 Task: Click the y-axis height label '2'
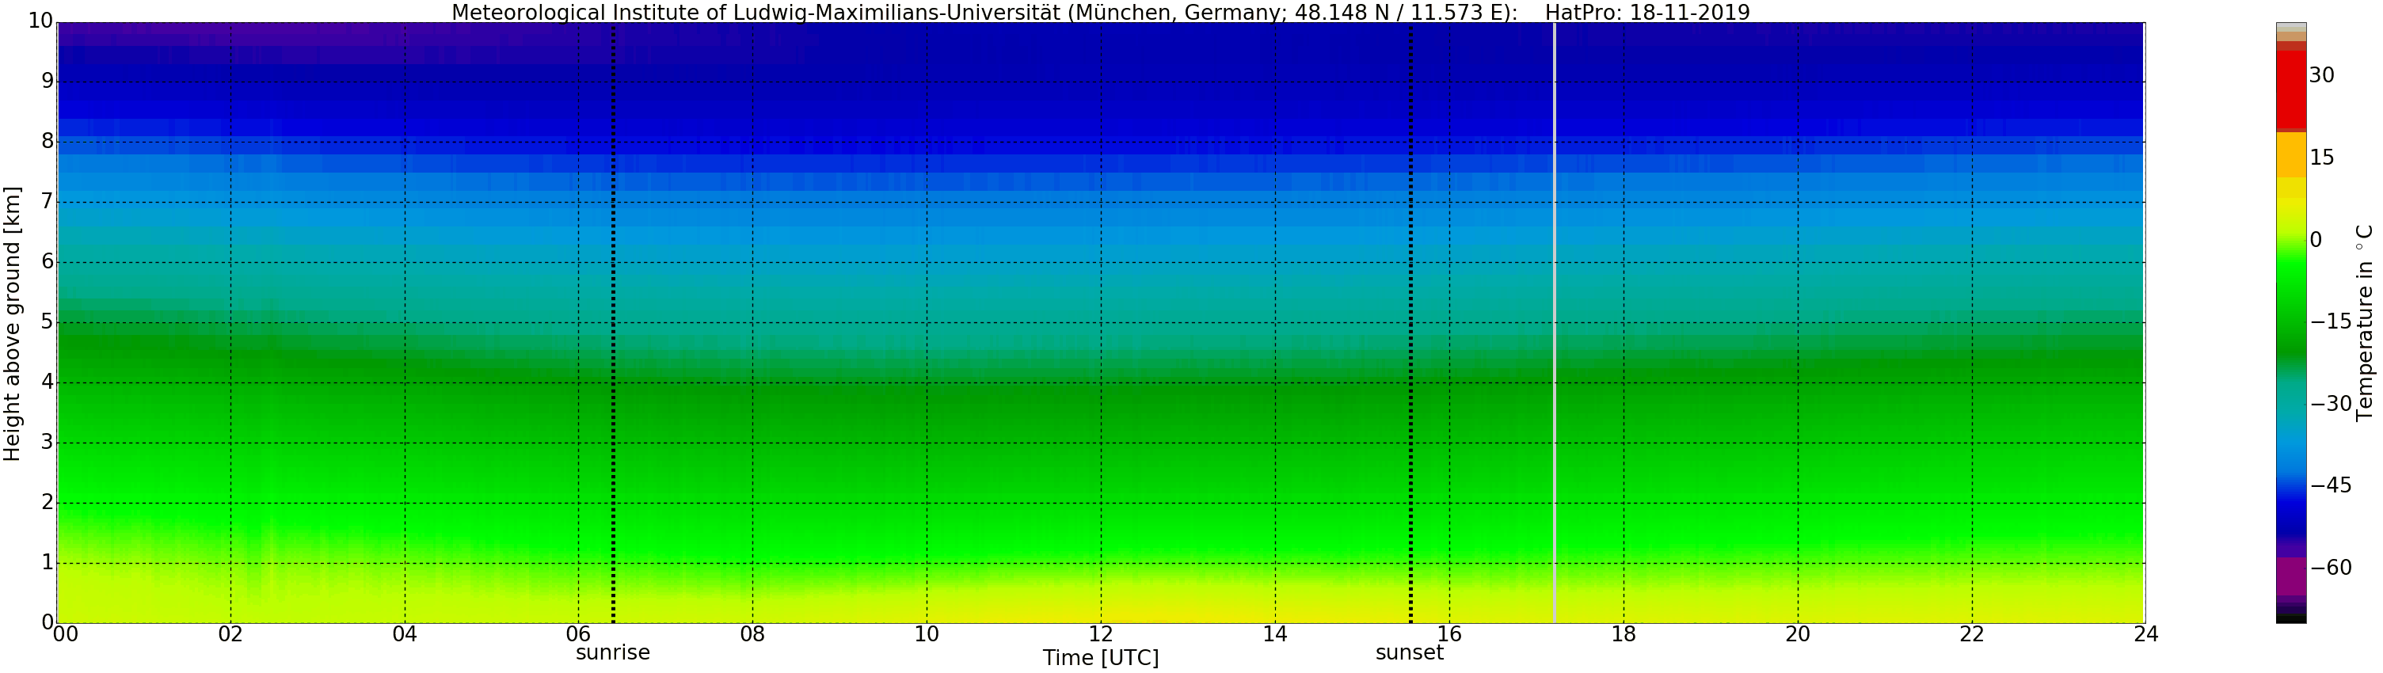(48, 502)
